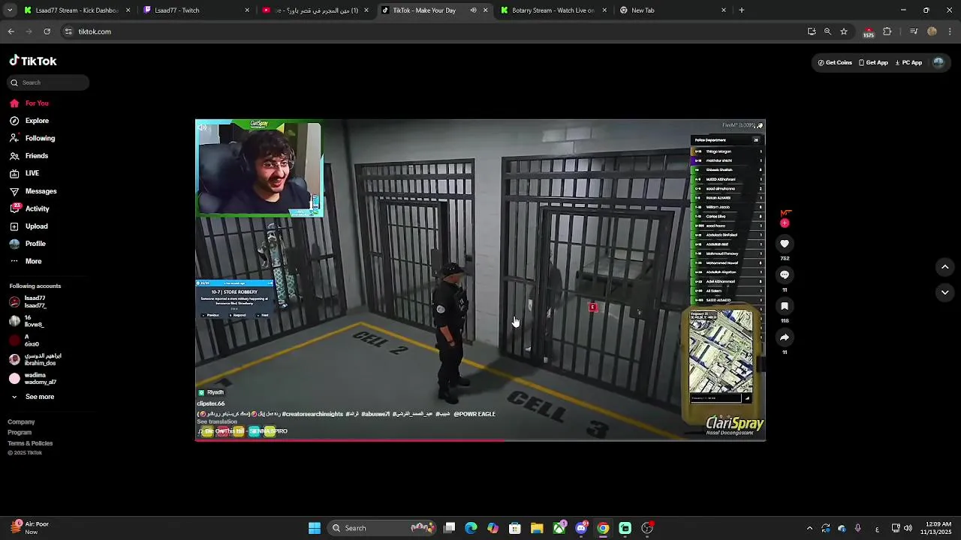The width and height of the screenshot is (961, 540).
Task: Open browser zoom magnifier icon
Action: click(827, 31)
